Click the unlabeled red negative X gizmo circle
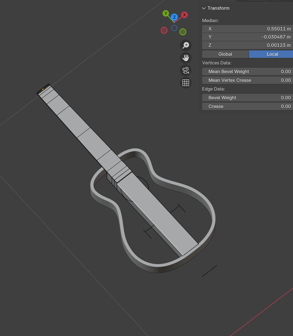293x336 pixels. [x=164, y=30]
